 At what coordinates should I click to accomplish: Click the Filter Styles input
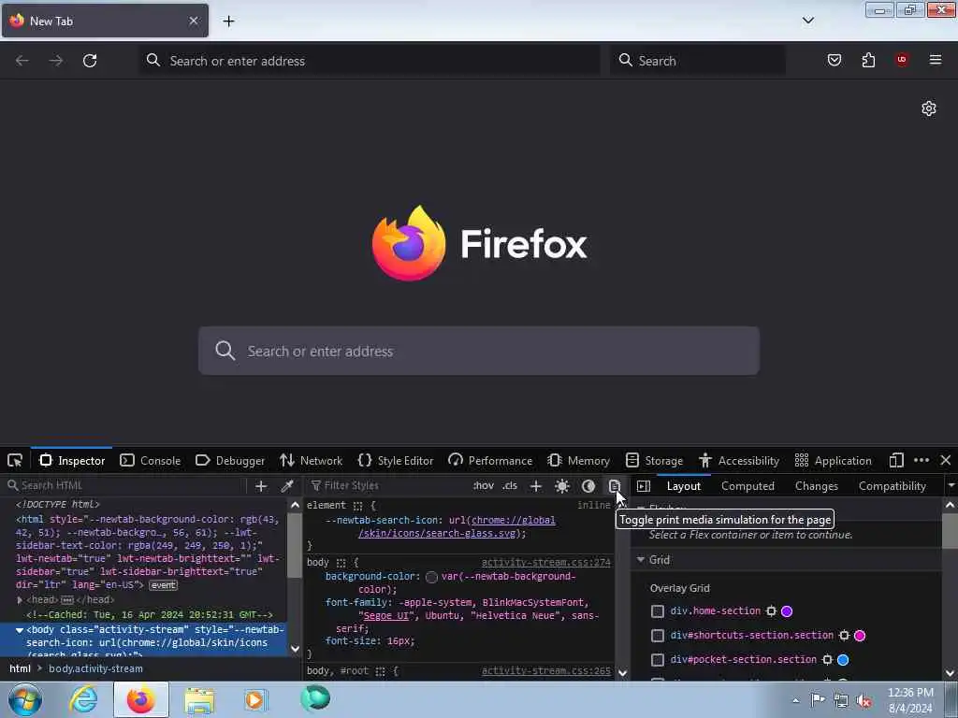click(386, 485)
